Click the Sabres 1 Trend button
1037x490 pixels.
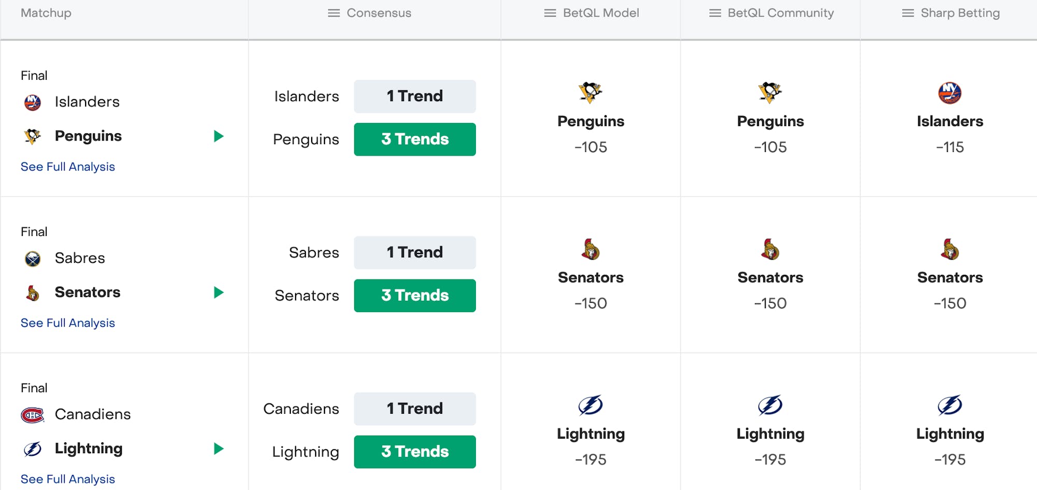[415, 253]
